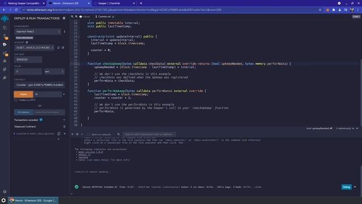Click the browser URL address bar
Image resolution: width=362 pixels, height=204 pixels.
(x=171, y=10)
